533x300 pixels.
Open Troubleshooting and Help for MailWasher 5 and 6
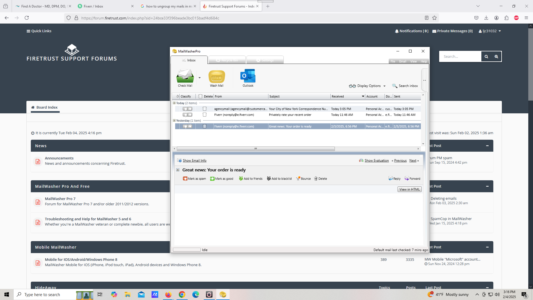(88, 219)
